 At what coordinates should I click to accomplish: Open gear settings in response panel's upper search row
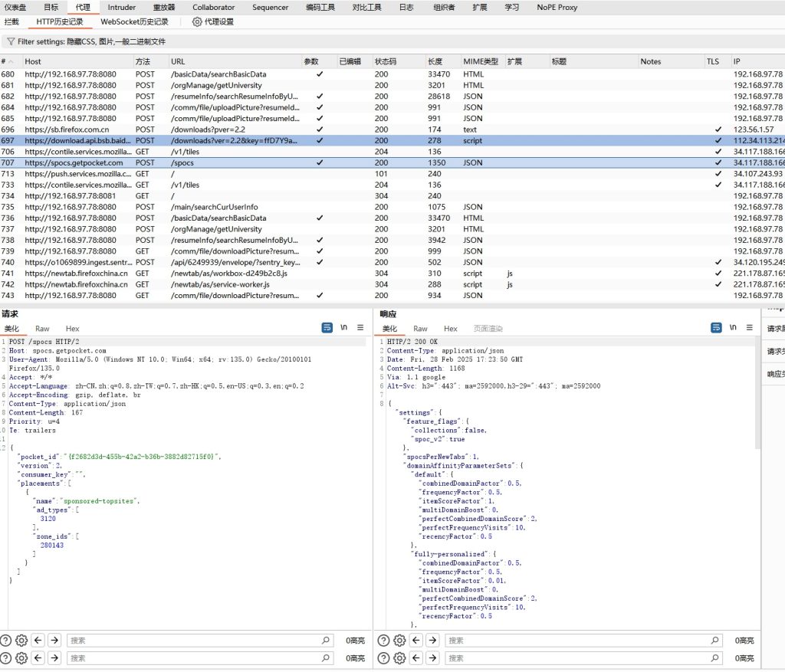(399, 641)
